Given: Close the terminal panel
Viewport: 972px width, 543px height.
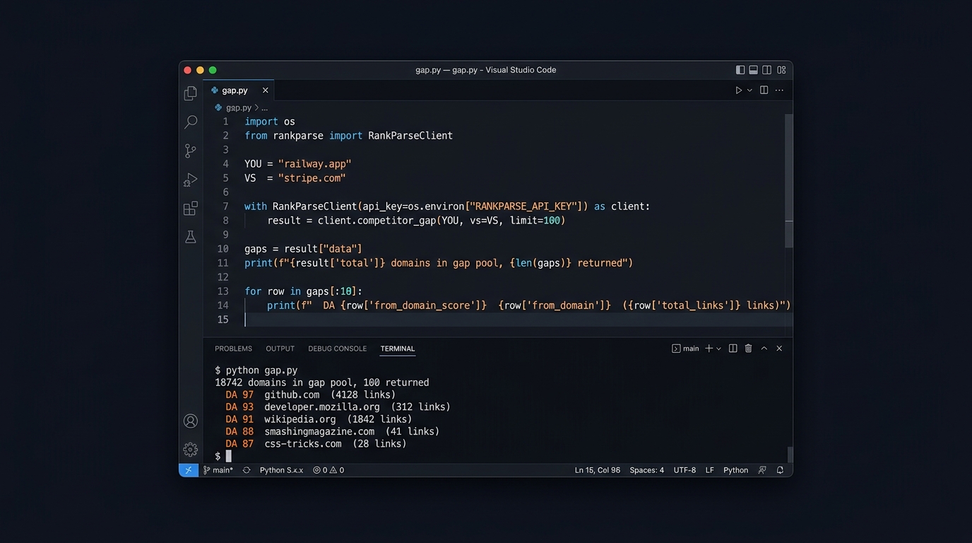Looking at the screenshot, I should [x=779, y=349].
